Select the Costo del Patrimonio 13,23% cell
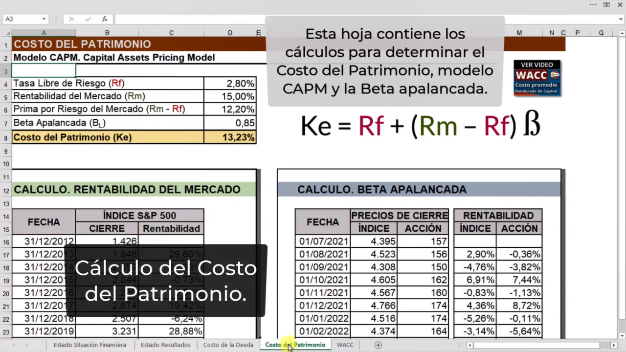Screen dimensions: 626x352 (230, 137)
